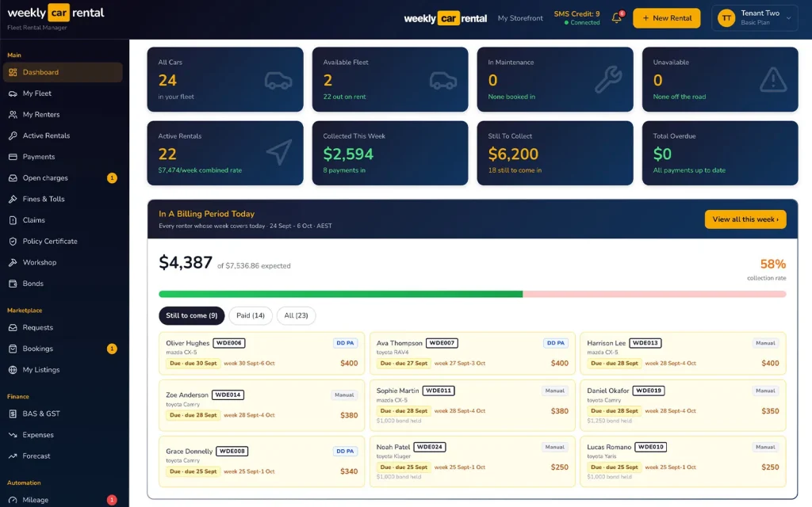Click the Workshop tools icon

(13, 262)
